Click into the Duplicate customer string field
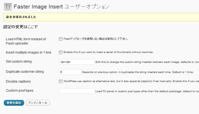 (x=70, y=72)
